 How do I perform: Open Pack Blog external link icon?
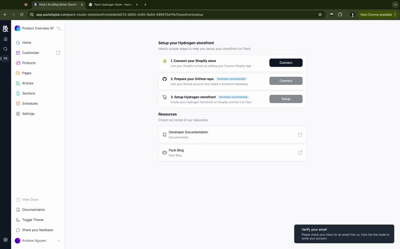click(x=300, y=153)
